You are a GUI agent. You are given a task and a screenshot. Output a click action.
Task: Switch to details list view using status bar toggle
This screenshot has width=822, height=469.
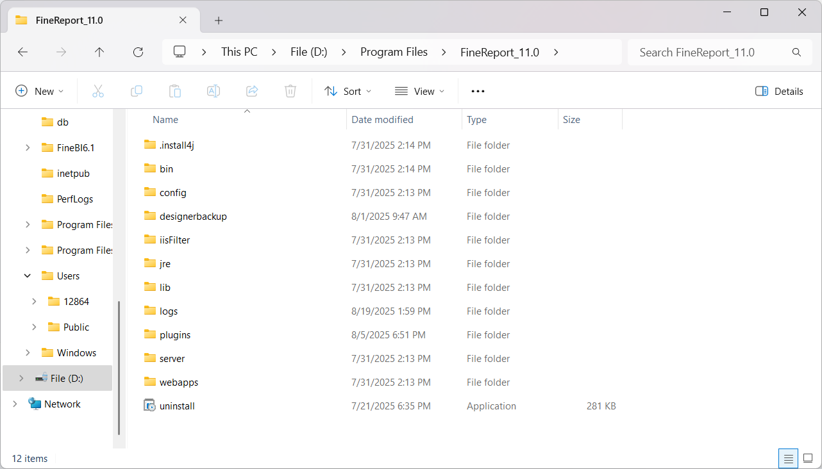[x=788, y=458]
